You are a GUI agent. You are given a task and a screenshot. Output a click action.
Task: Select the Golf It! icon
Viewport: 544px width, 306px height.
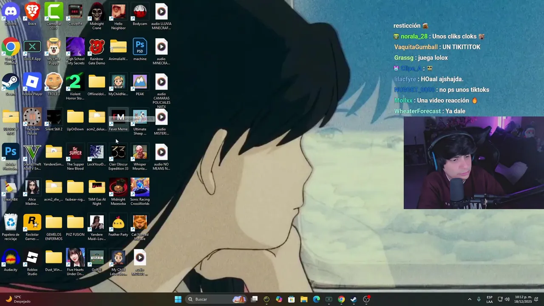(x=97, y=261)
